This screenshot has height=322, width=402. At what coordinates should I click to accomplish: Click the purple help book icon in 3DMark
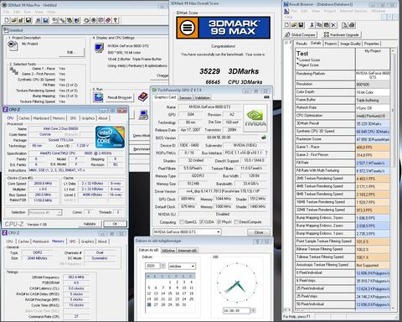coord(142,96)
